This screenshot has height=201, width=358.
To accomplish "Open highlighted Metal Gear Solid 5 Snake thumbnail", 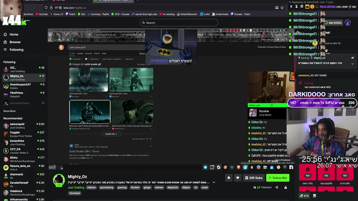I will click(x=90, y=112).
